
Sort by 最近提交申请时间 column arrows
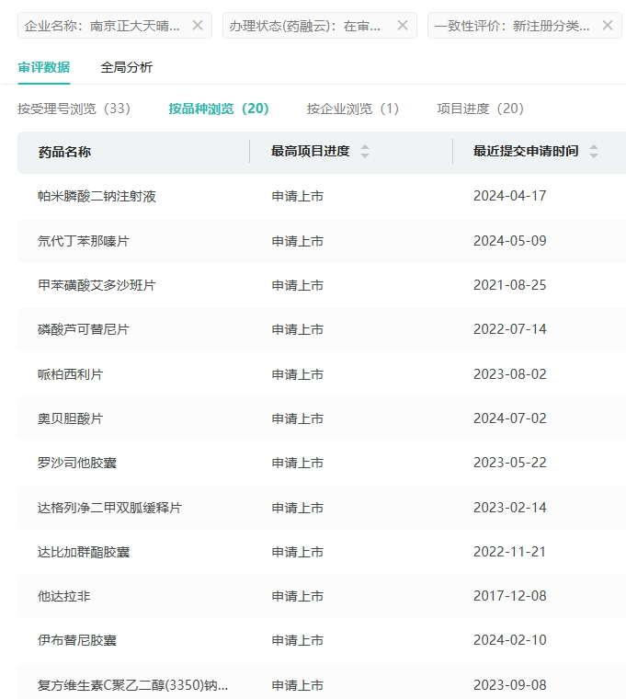(594, 152)
